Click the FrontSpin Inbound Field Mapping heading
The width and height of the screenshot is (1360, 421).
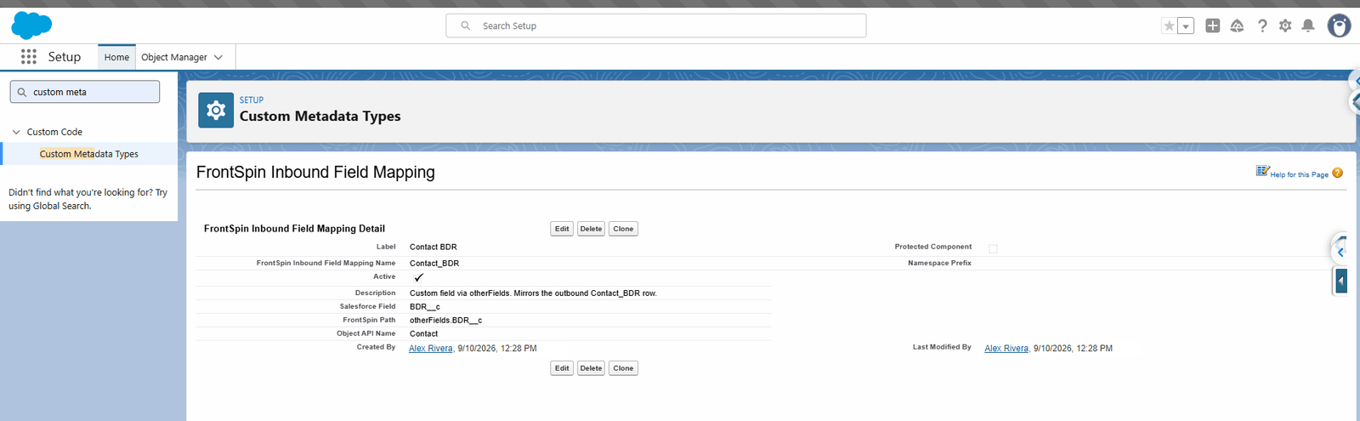coord(315,172)
